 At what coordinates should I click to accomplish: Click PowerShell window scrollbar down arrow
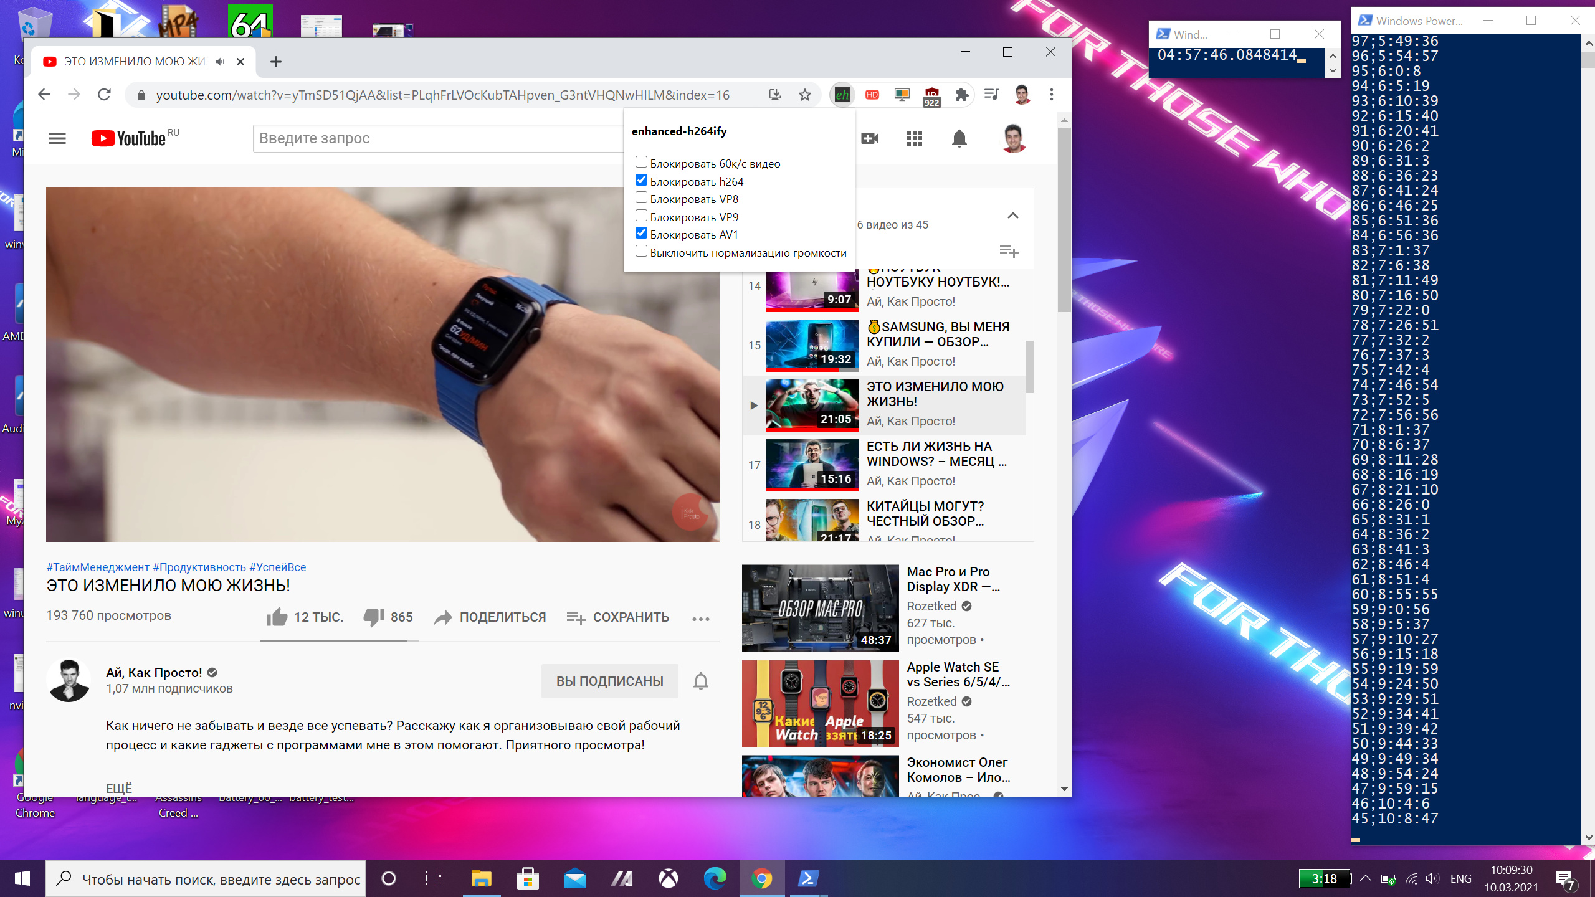pyautogui.click(x=1588, y=837)
